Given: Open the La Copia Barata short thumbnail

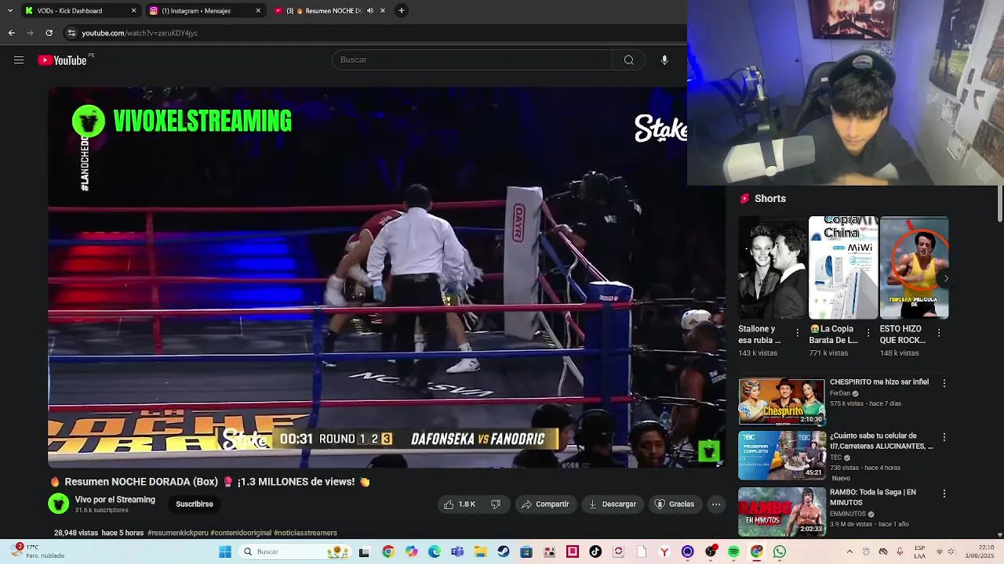Looking at the screenshot, I should (x=843, y=268).
